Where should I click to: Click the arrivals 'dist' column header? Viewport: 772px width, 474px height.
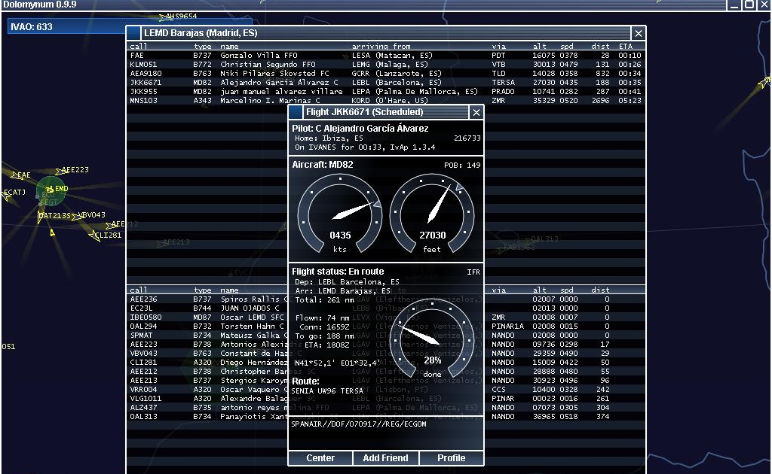pyautogui.click(x=601, y=46)
